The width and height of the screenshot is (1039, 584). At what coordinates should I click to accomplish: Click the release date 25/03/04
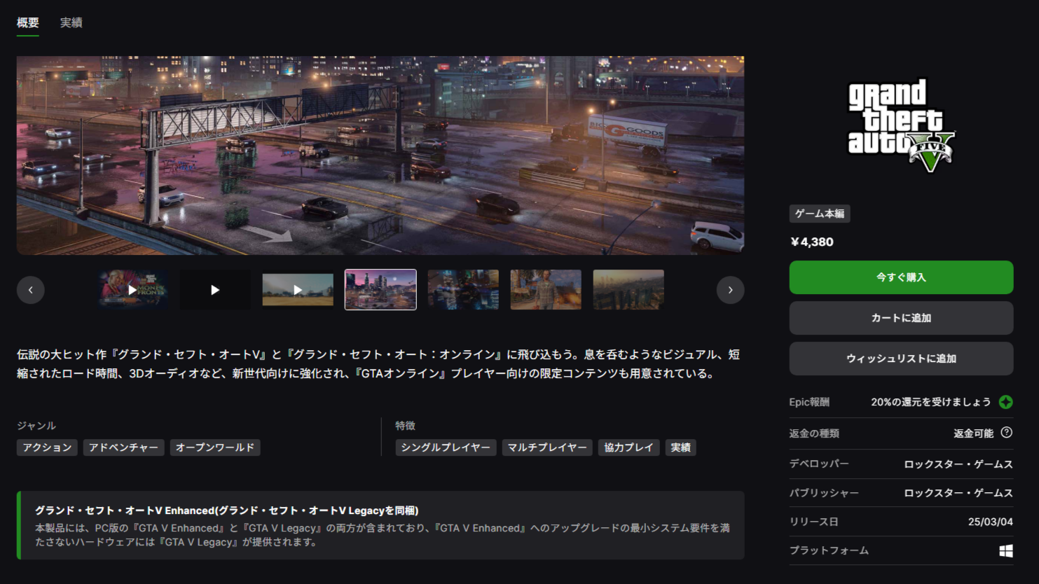click(x=991, y=522)
